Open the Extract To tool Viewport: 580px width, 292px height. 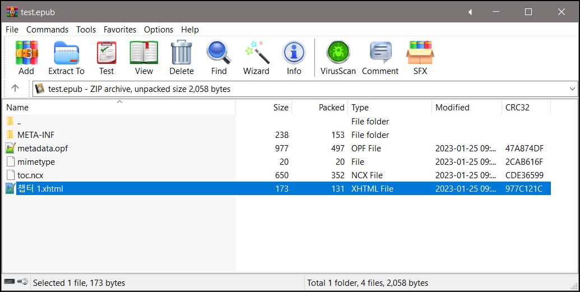pos(66,57)
